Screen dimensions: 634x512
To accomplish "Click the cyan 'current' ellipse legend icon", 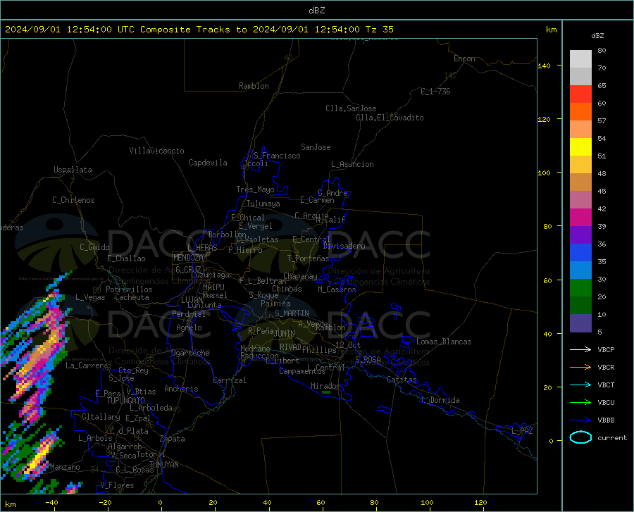I will (580, 437).
